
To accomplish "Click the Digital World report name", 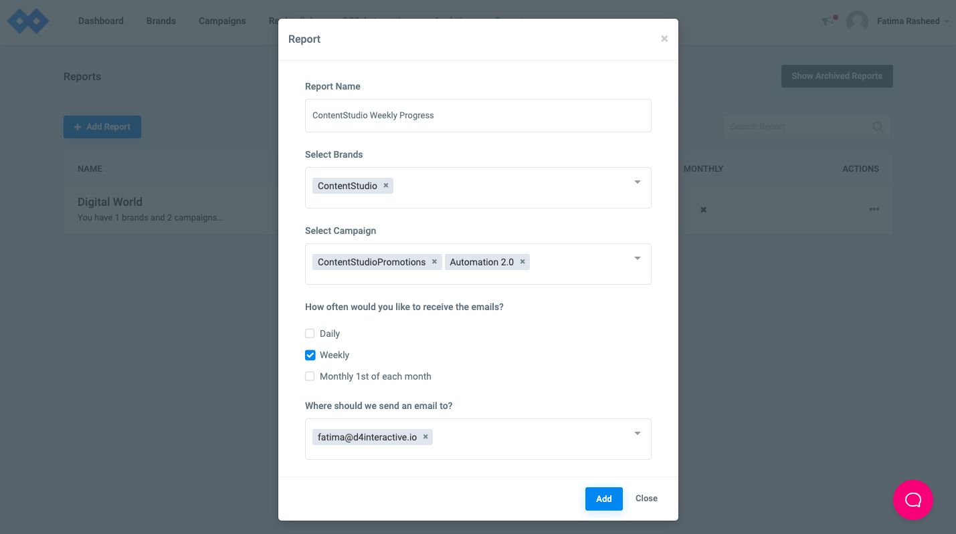I will point(110,202).
